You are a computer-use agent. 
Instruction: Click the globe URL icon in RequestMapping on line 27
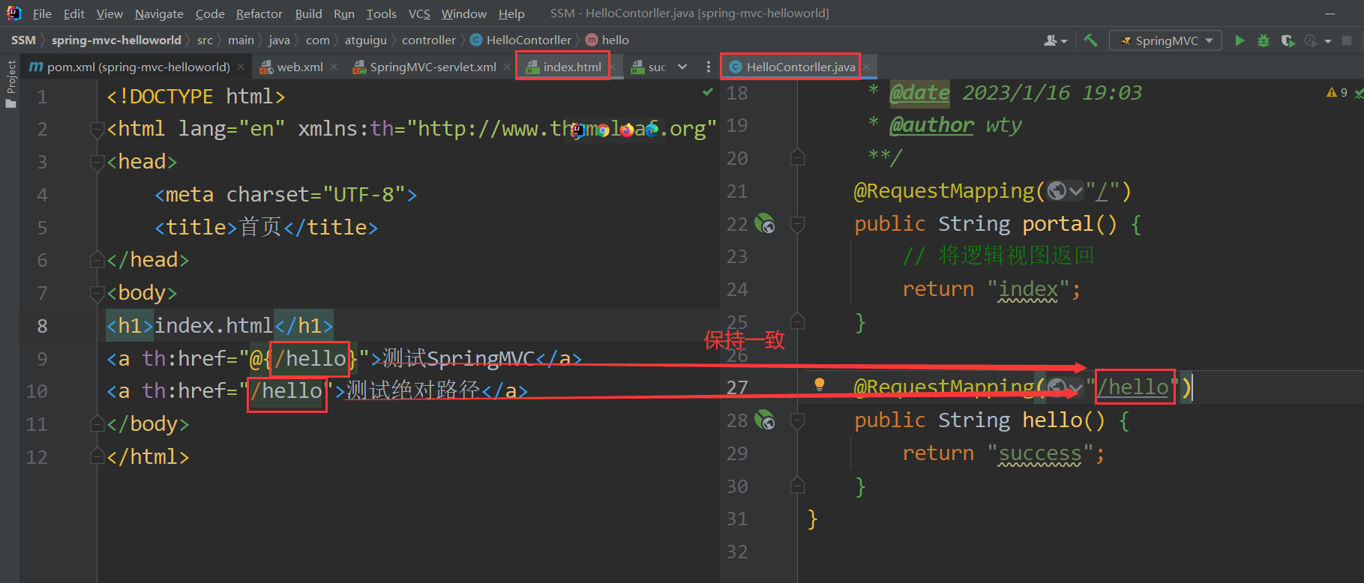[x=1057, y=387]
